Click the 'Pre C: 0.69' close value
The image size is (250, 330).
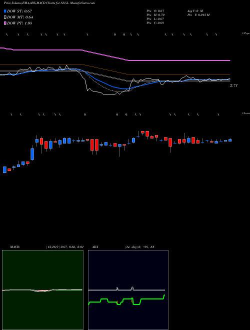point(155,23)
